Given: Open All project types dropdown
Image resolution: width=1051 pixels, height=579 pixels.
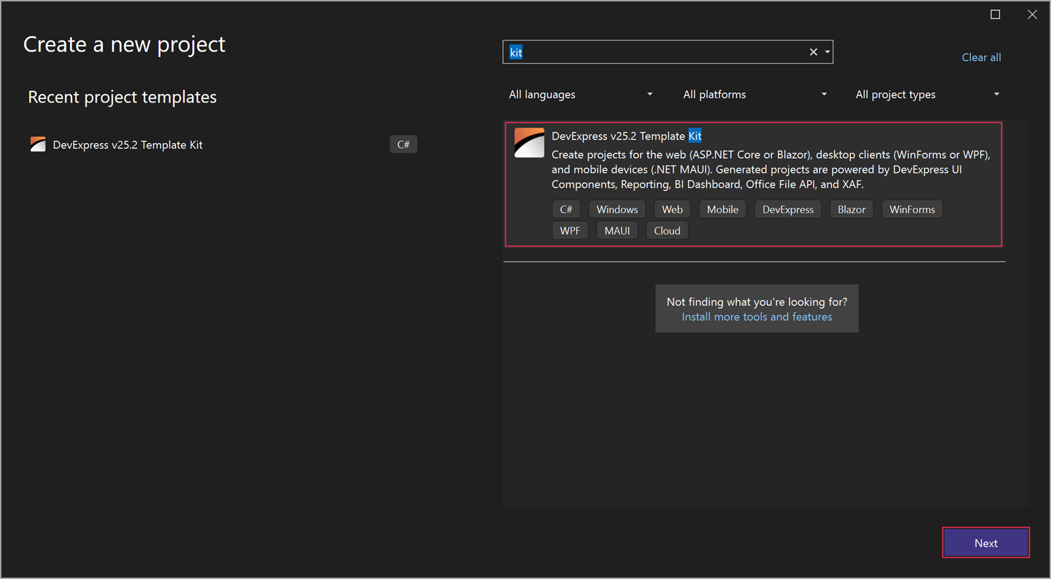Looking at the screenshot, I should 927,95.
